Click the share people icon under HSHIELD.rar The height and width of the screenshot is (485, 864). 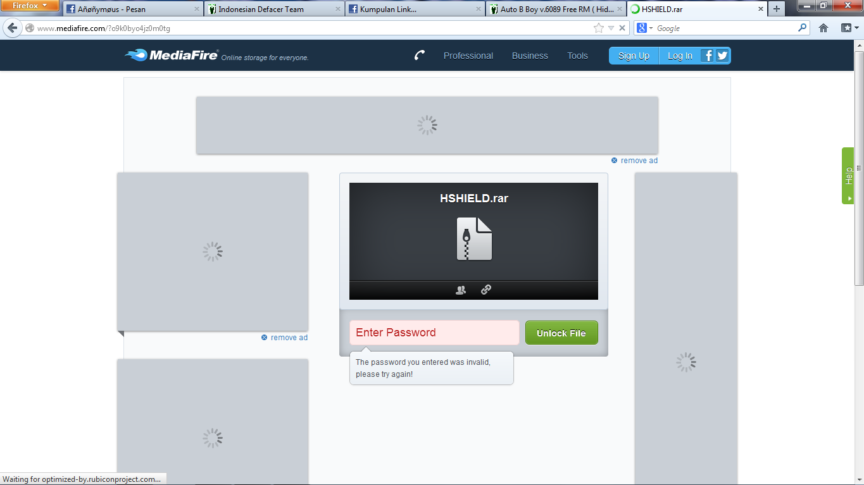461,290
